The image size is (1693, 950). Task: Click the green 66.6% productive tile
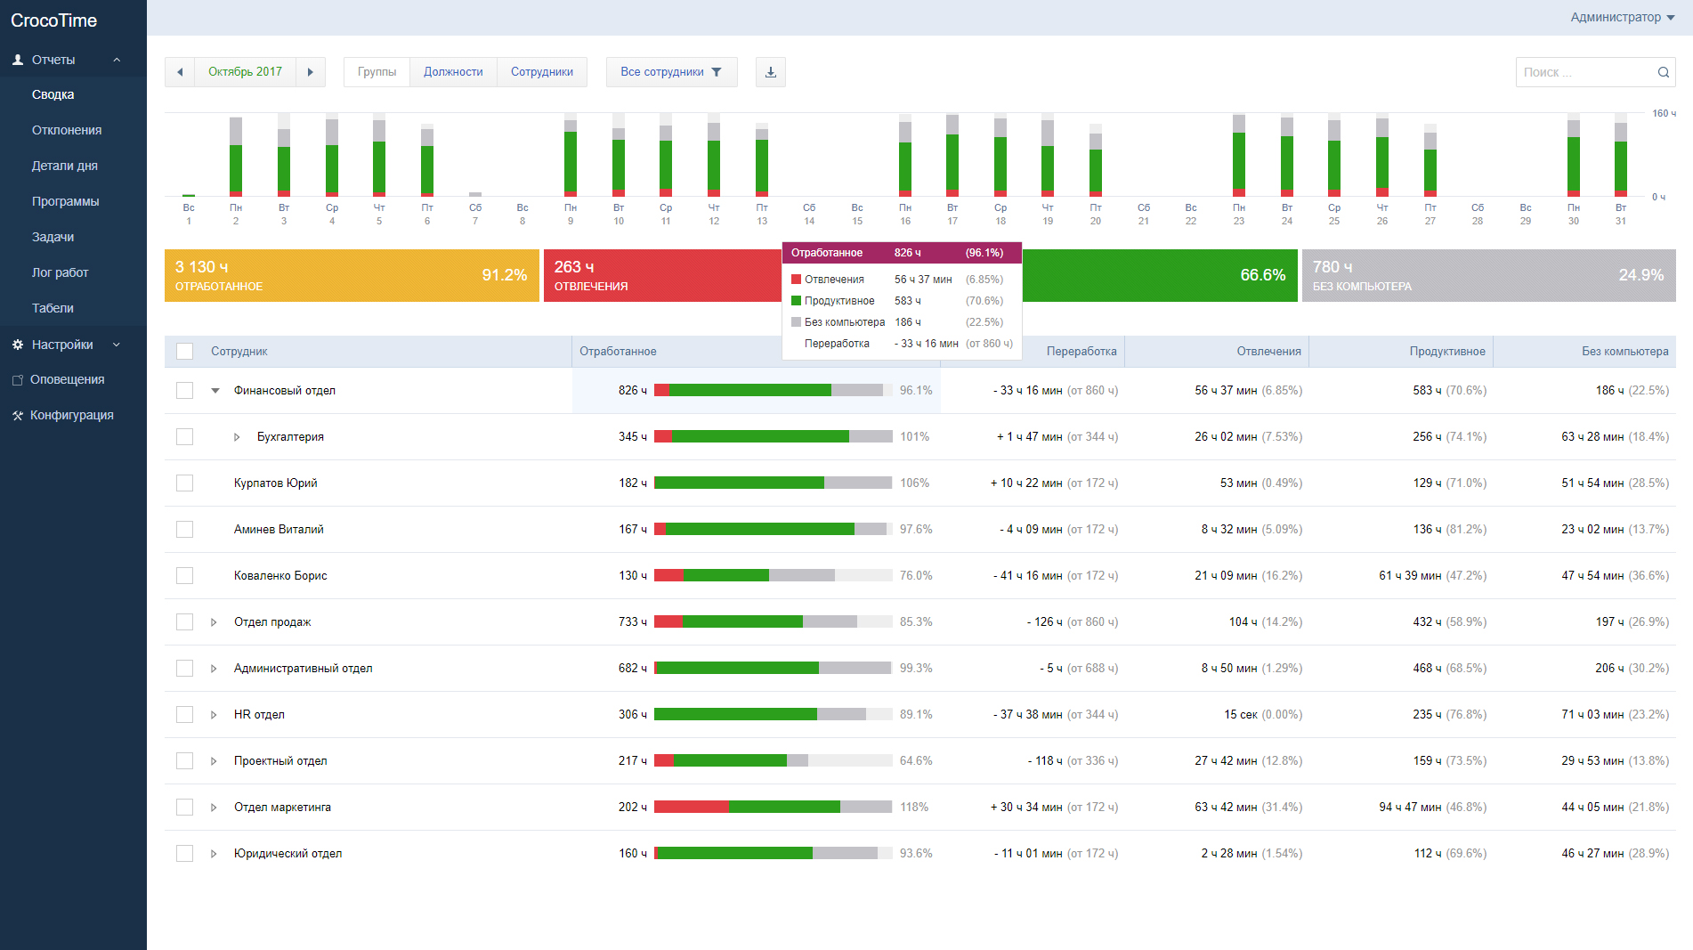click(1160, 275)
